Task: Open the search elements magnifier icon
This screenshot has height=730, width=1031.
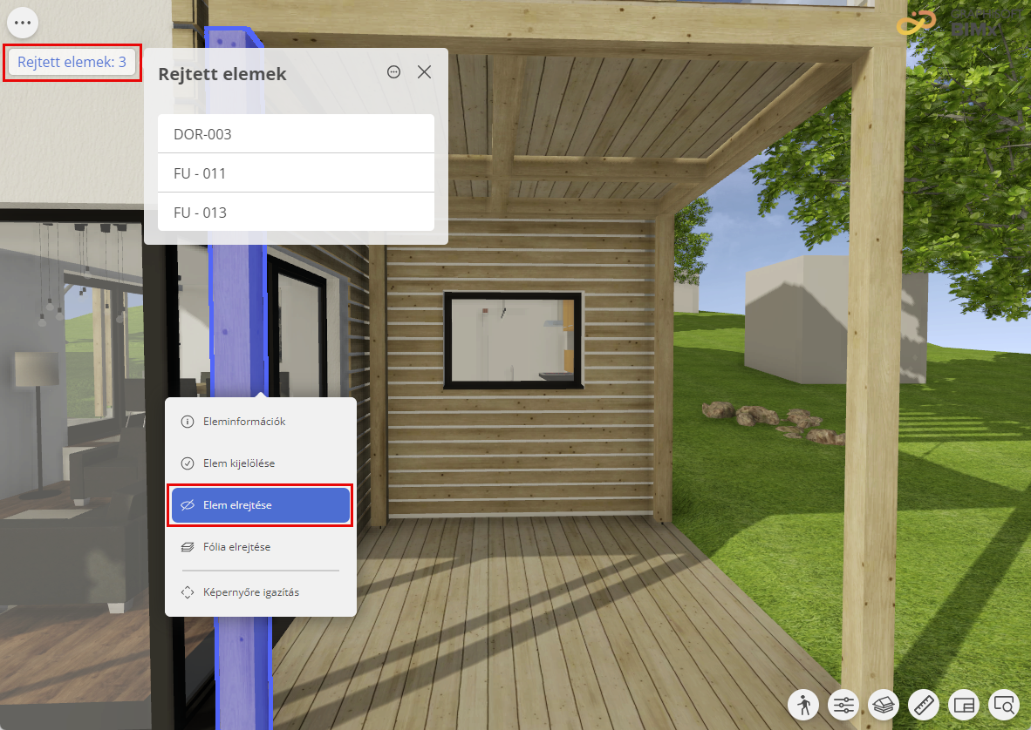Action: pyautogui.click(x=1004, y=705)
